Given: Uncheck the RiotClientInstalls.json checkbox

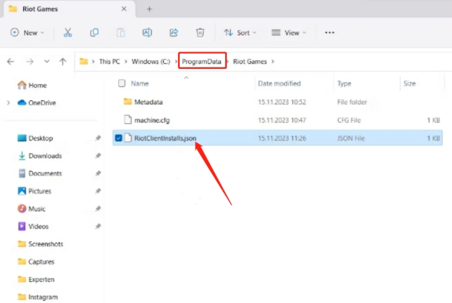Looking at the screenshot, I should click(119, 137).
